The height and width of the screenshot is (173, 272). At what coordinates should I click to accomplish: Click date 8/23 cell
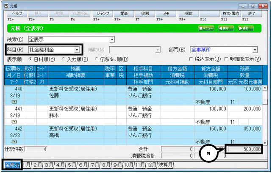pos(14,135)
